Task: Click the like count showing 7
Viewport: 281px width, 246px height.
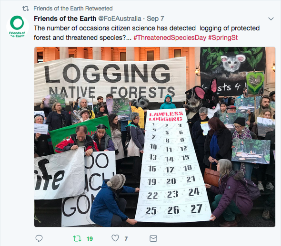Action: click(x=126, y=239)
